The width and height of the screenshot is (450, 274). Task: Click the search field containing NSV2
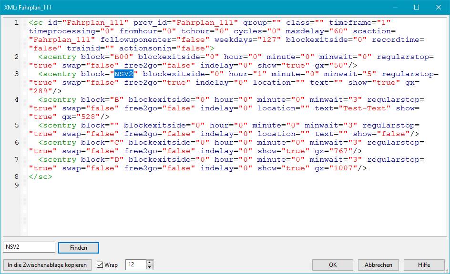29,247
